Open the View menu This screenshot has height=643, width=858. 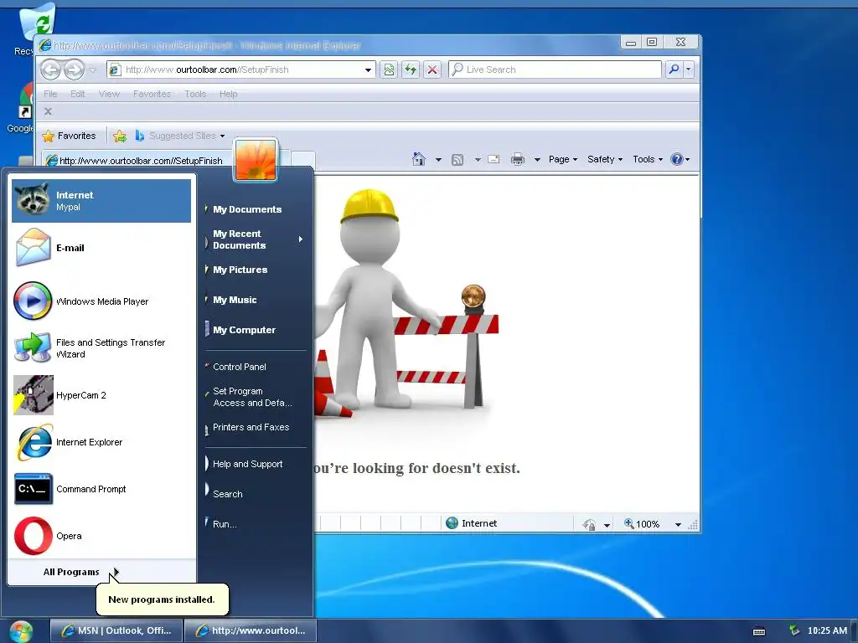(109, 94)
